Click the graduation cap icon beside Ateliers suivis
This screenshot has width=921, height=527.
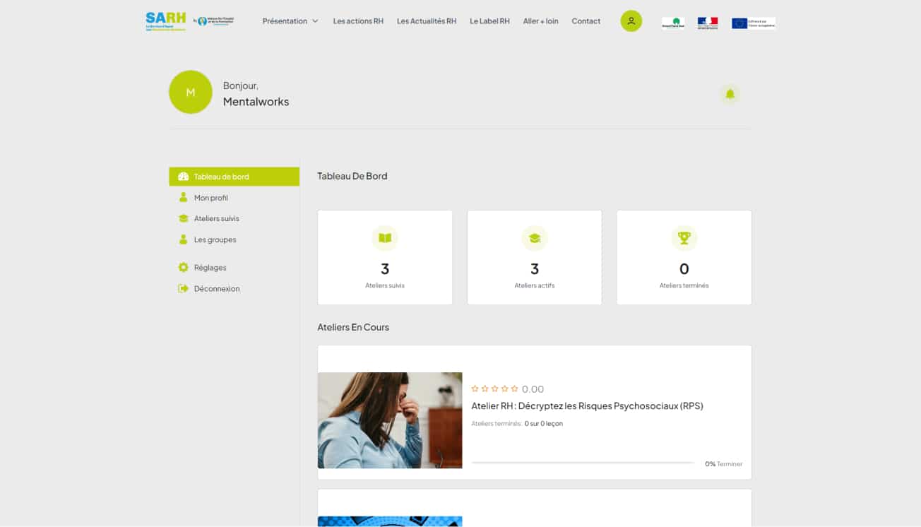(x=184, y=219)
